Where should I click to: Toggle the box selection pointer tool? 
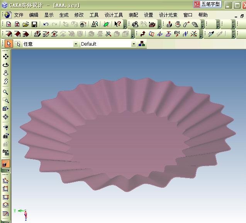tap(18, 44)
